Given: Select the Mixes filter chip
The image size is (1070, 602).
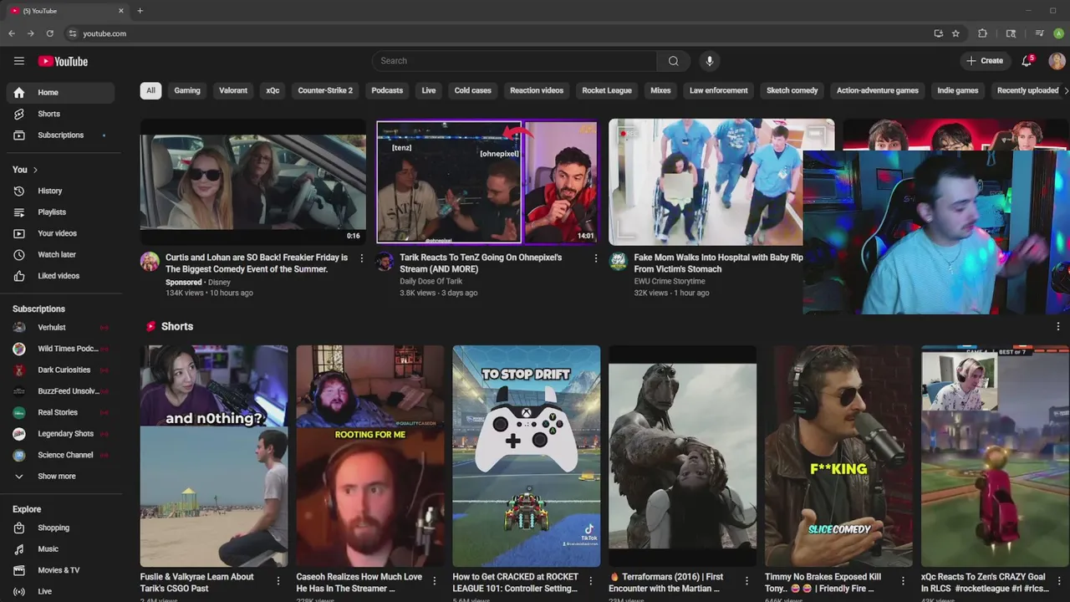Looking at the screenshot, I should [x=660, y=90].
